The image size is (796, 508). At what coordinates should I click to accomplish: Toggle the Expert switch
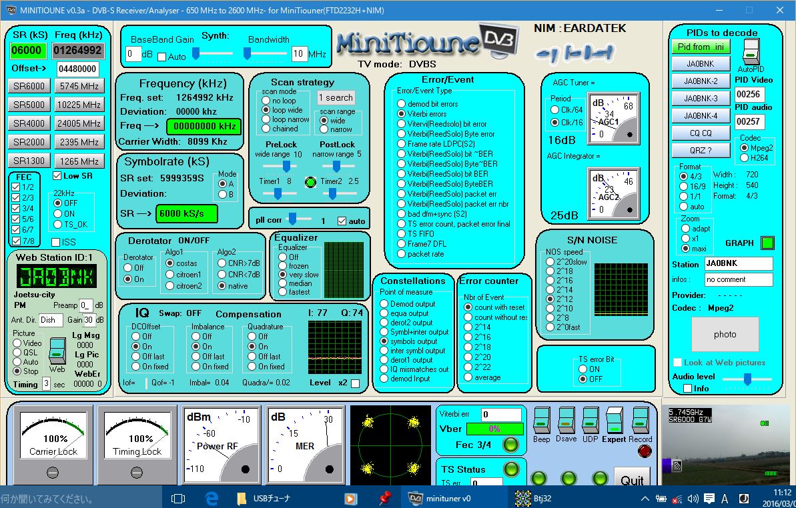click(615, 420)
